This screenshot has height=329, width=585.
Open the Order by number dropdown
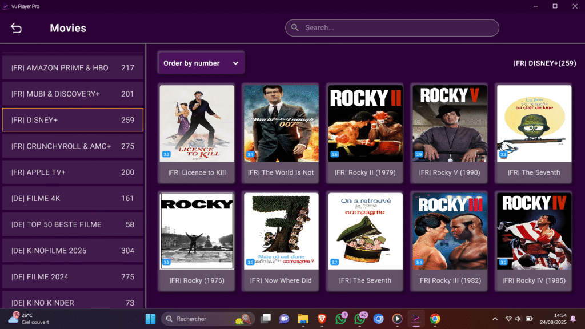202,63
